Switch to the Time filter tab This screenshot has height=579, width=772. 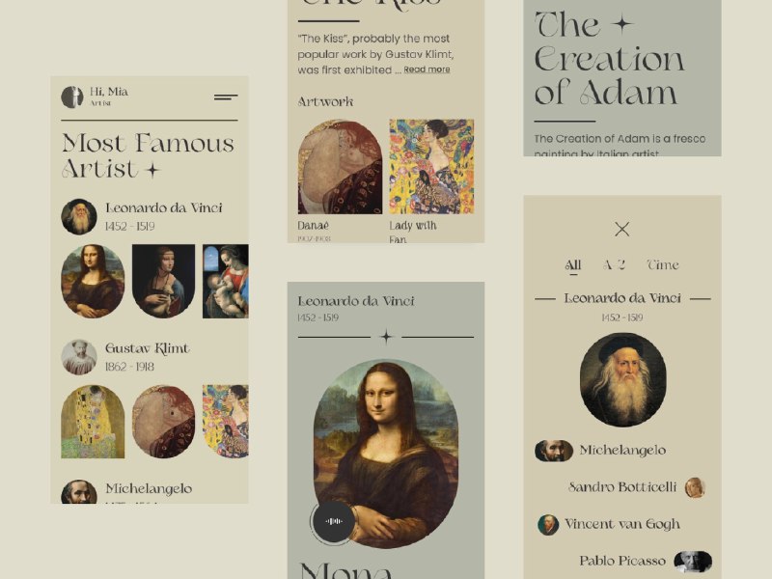pos(663,265)
